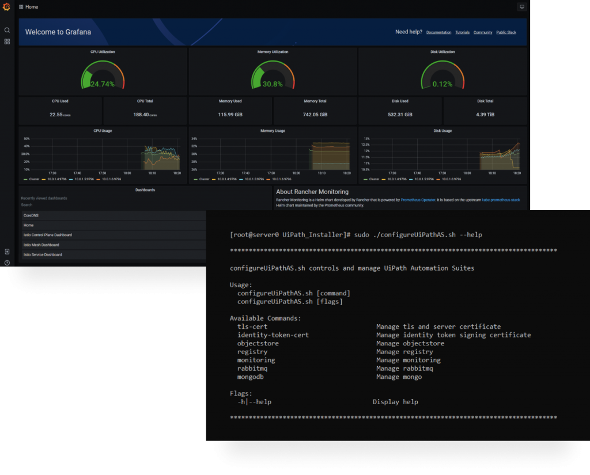Click Welcome to Grafana heading
This screenshot has height=475, width=590.
[x=58, y=32]
